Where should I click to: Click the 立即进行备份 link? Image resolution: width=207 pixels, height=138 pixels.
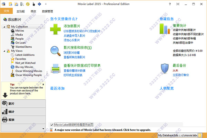(181, 75)
